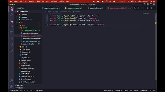Collapse the app folder
Viewport: 165px width, 92px height.
pyautogui.click(x=23, y=25)
